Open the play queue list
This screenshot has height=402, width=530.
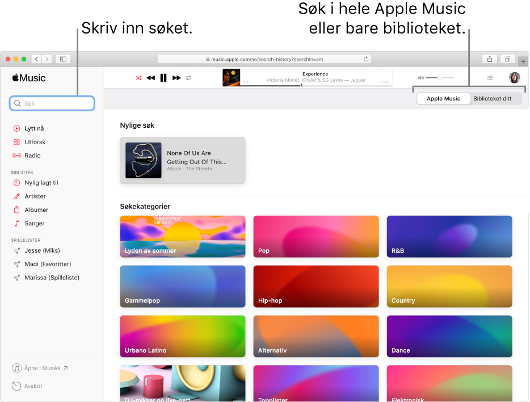[490, 78]
